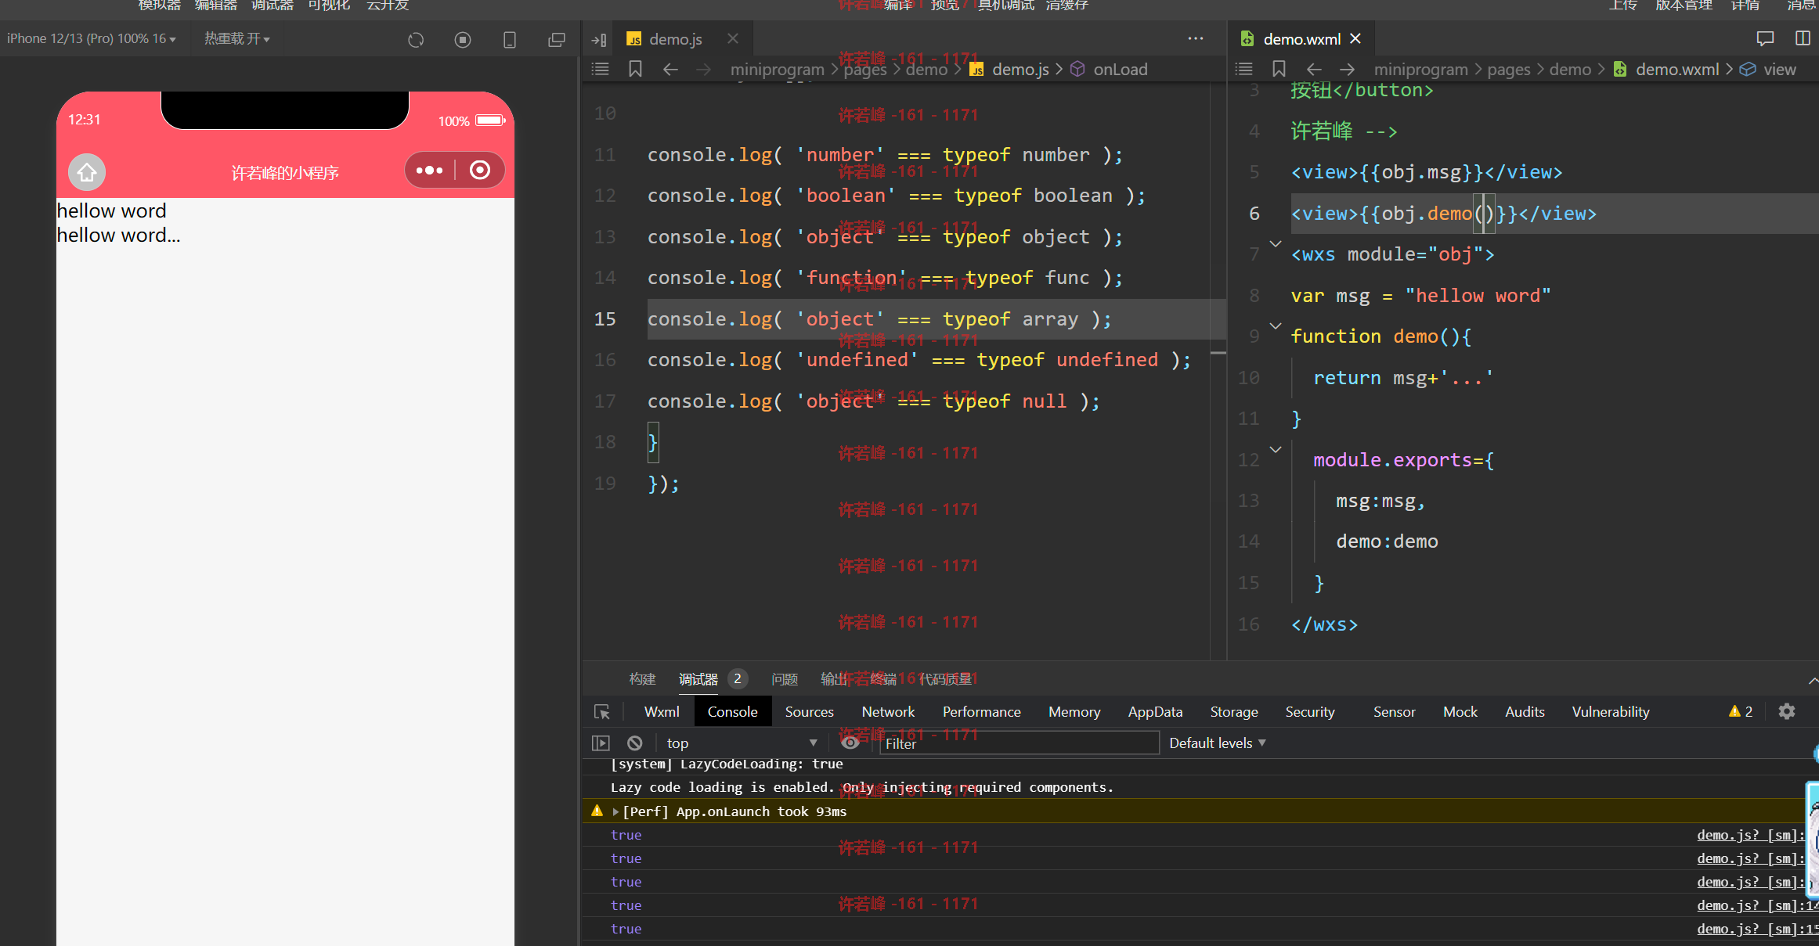Click the simulator stop/record icon
This screenshot has height=946, width=1819.
463,39
